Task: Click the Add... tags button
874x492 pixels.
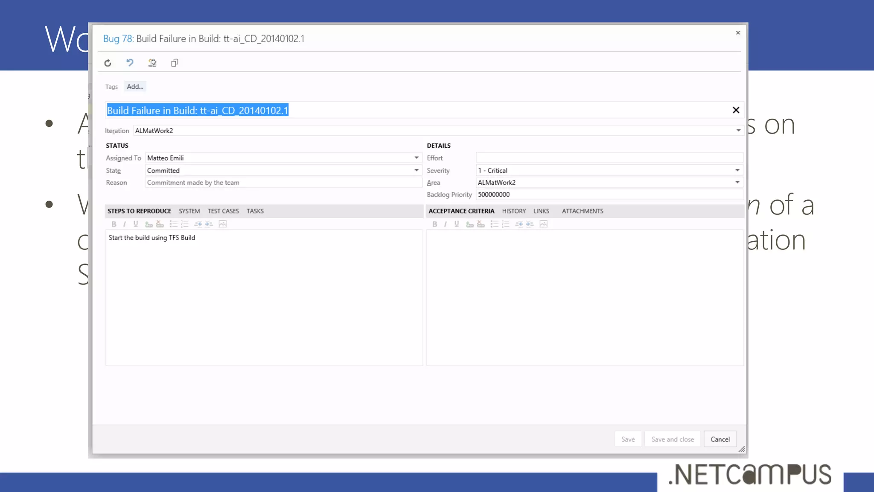Action: point(135,86)
